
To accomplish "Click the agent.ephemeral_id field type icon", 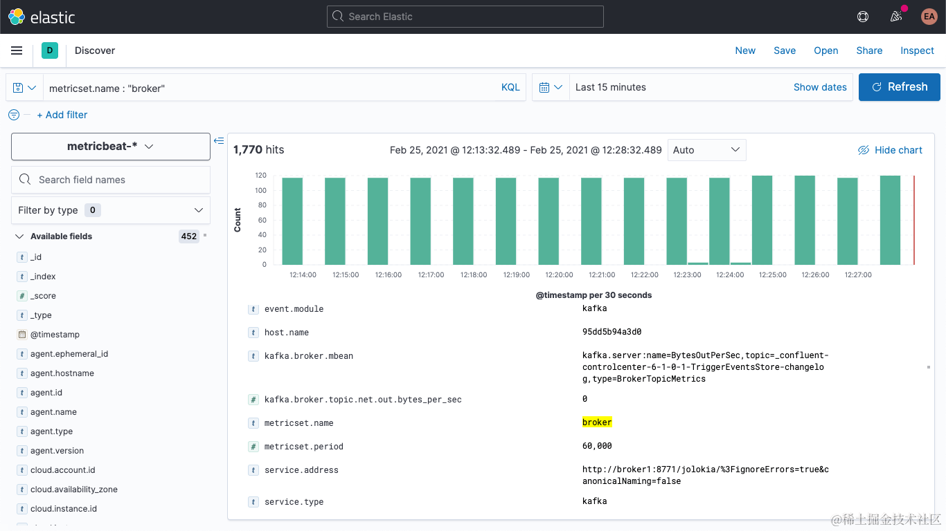I will pos(22,354).
